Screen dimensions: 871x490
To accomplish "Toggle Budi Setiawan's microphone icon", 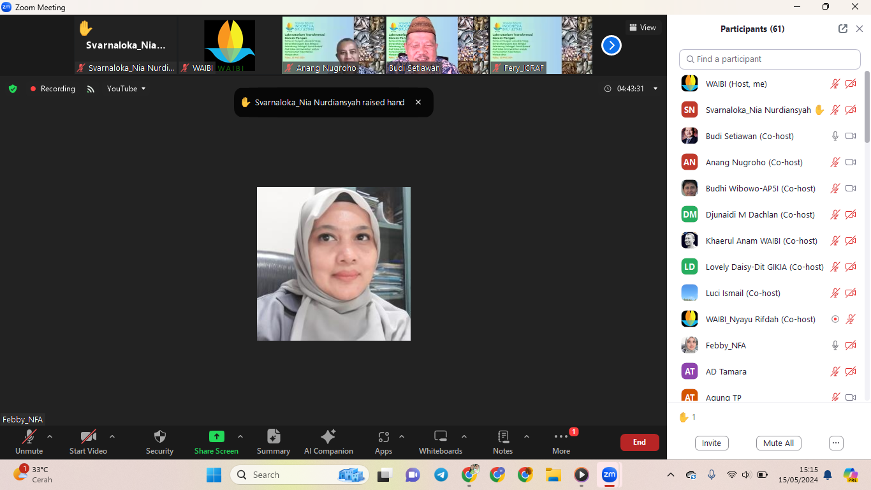I will pyautogui.click(x=835, y=136).
